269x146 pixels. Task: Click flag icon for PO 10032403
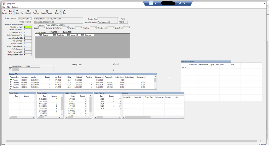coord(11,85)
